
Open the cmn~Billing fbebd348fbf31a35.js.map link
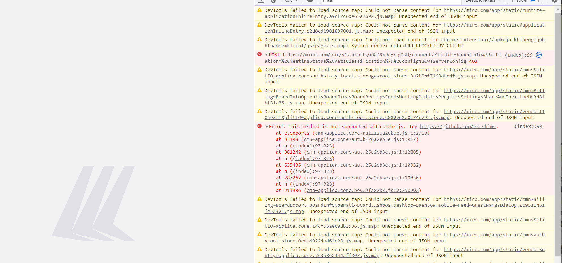click(x=405, y=97)
